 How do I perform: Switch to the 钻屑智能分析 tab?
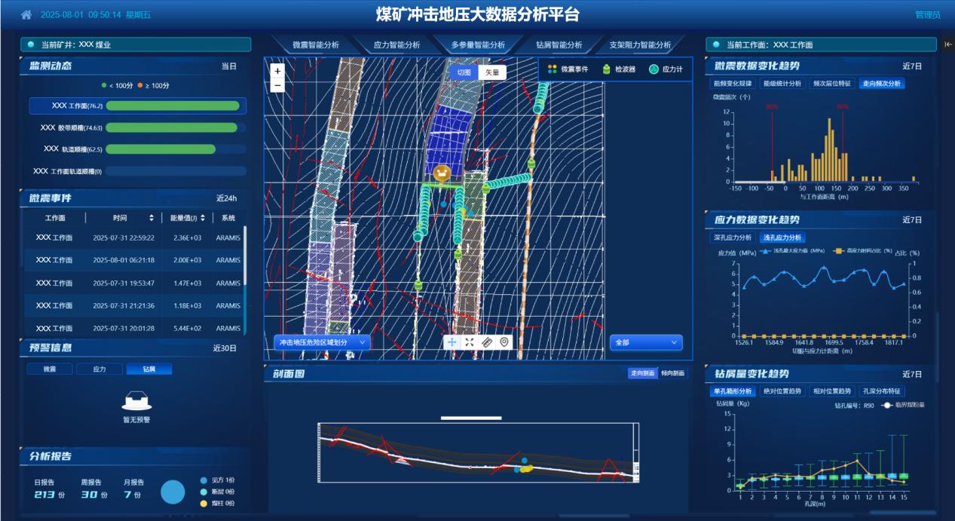tap(559, 45)
